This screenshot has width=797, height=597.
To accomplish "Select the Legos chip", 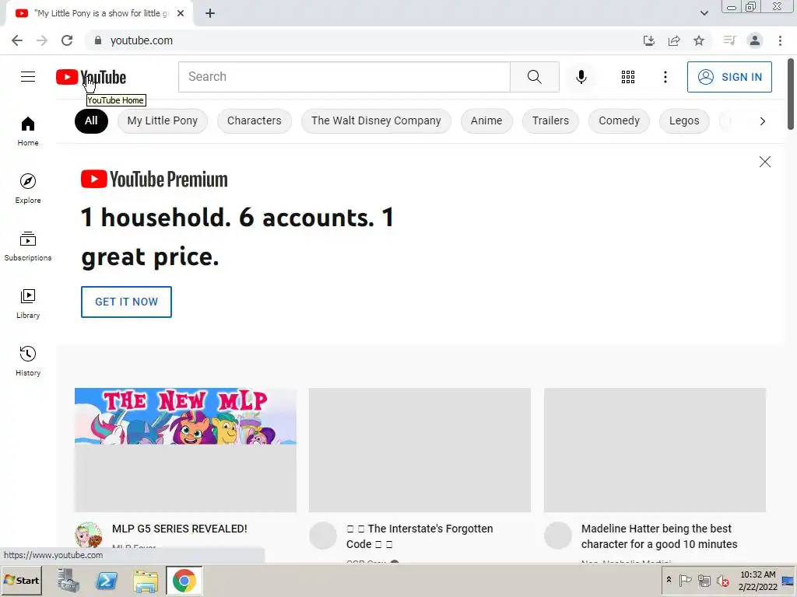I will pyautogui.click(x=684, y=120).
